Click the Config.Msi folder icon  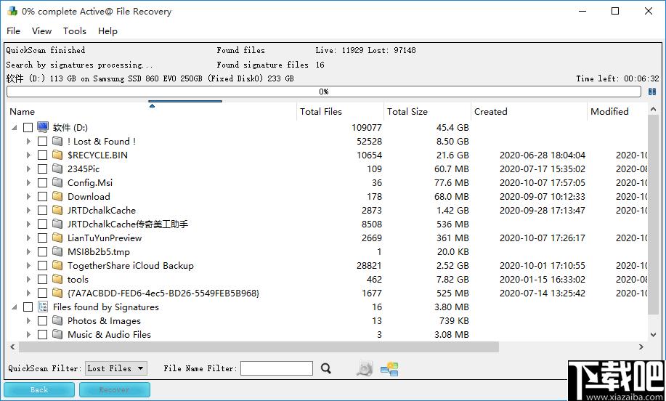point(57,182)
